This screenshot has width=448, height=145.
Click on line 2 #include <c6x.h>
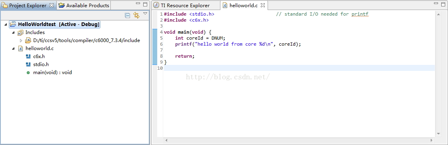186,20
